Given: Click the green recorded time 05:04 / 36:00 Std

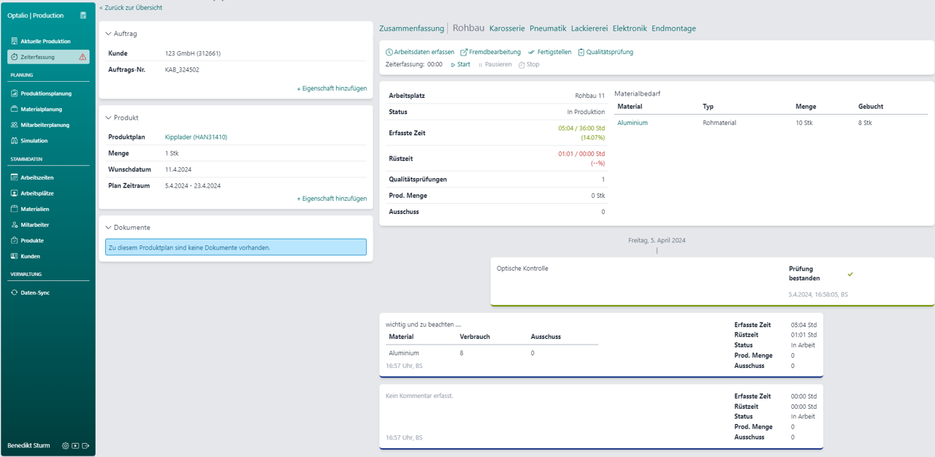Looking at the screenshot, I should 581,128.
